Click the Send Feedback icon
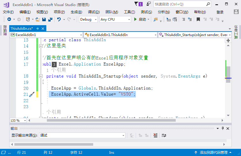The height and width of the screenshot is (156, 241). [x=148, y=4]
